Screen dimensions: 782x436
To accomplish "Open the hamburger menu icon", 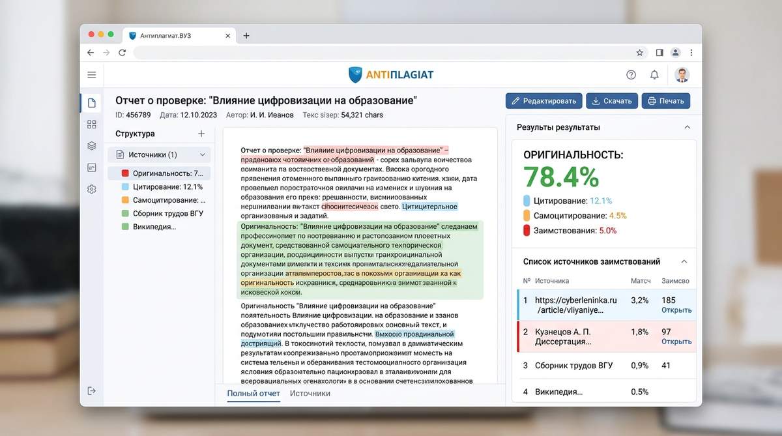I will [92, 75].
